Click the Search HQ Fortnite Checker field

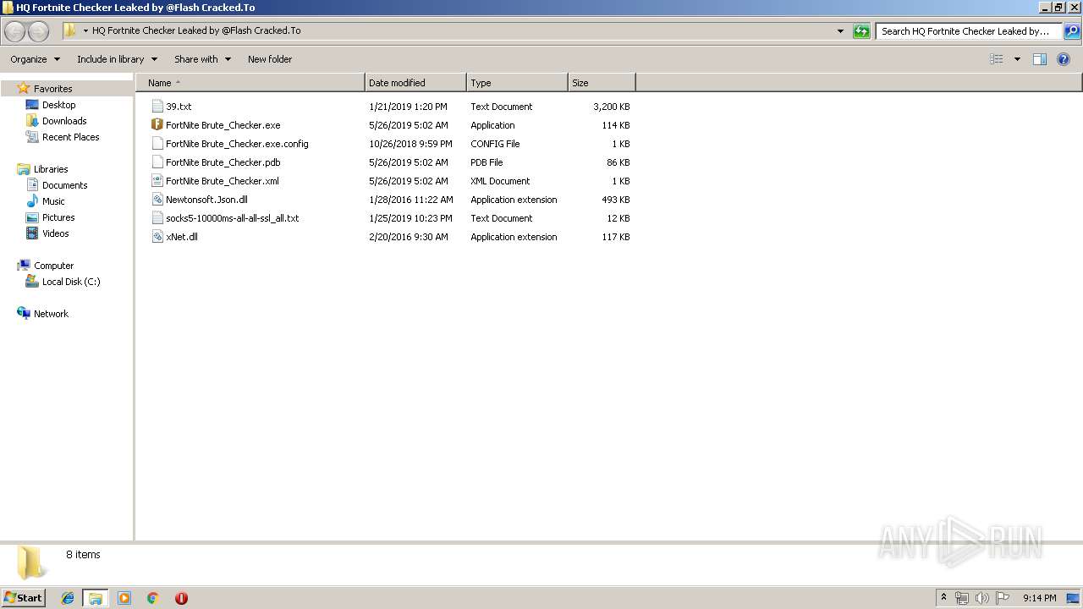click(968, 31)
